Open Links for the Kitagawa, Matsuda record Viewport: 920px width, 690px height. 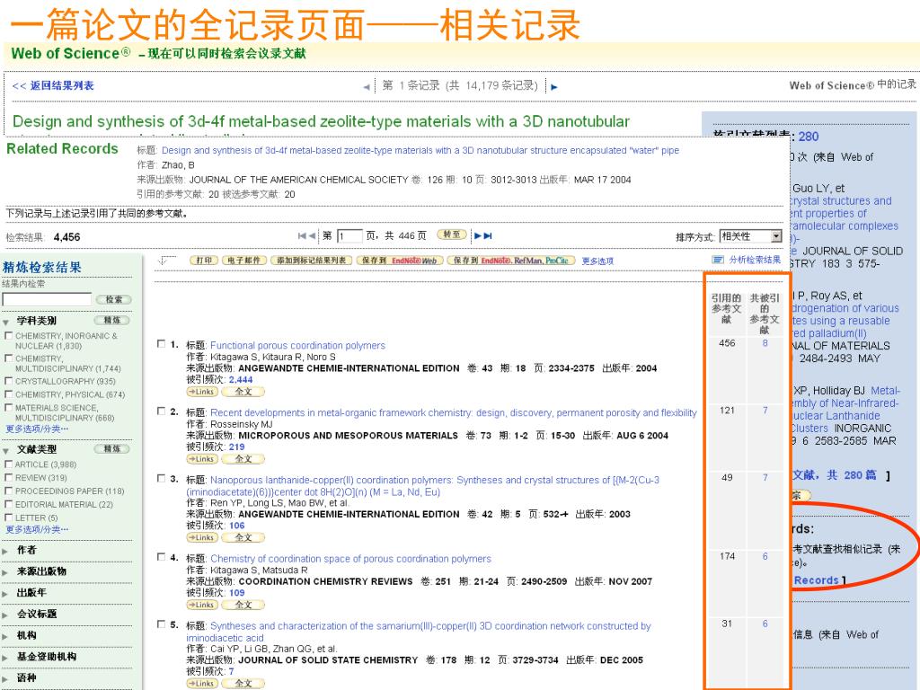coord(202,605)
